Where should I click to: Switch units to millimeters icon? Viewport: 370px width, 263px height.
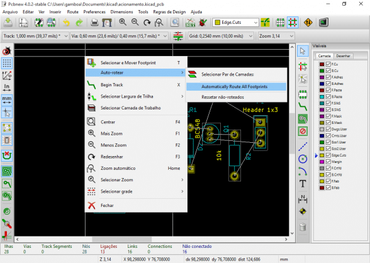[7, 99]
